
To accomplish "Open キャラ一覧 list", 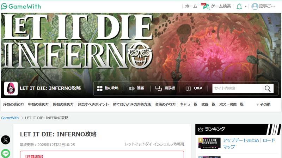I will tap(189, 104).
